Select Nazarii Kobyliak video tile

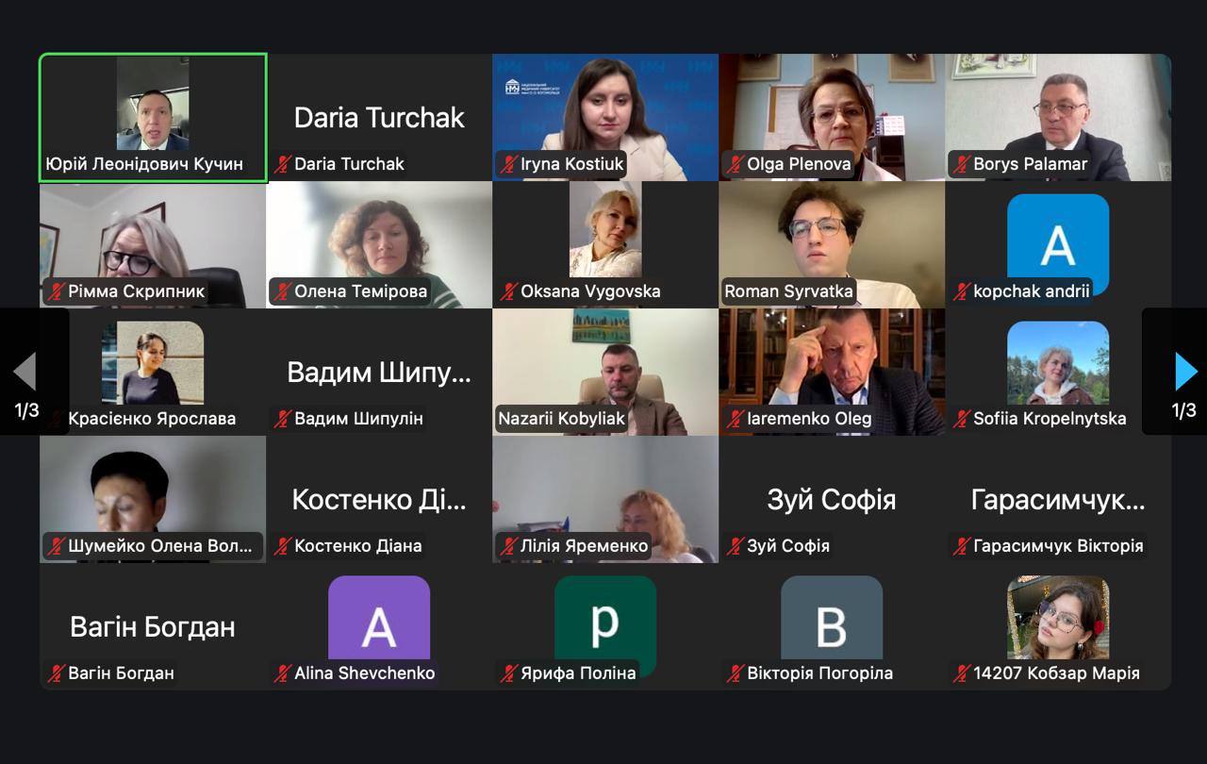coord(605,372)
